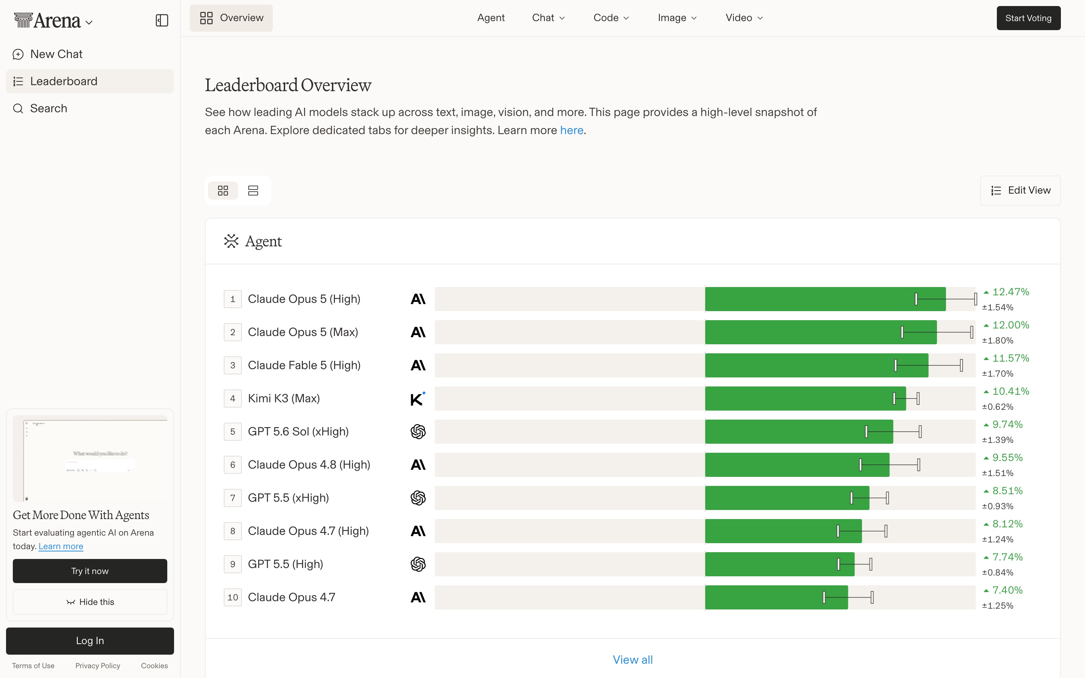Click the Learn more link in the agents promo

(61, 546)
